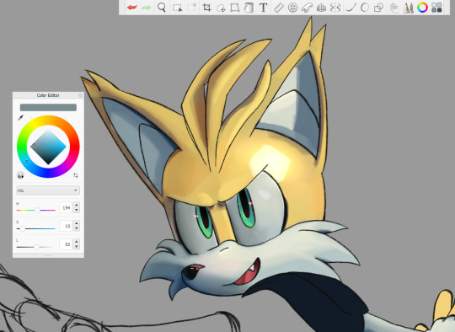
Task: Toggle the Layer Editor panel icon
Action: coord(393,8)
